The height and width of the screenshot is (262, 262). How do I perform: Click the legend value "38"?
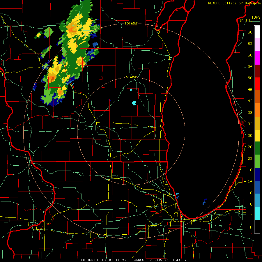tap(250, 112)
